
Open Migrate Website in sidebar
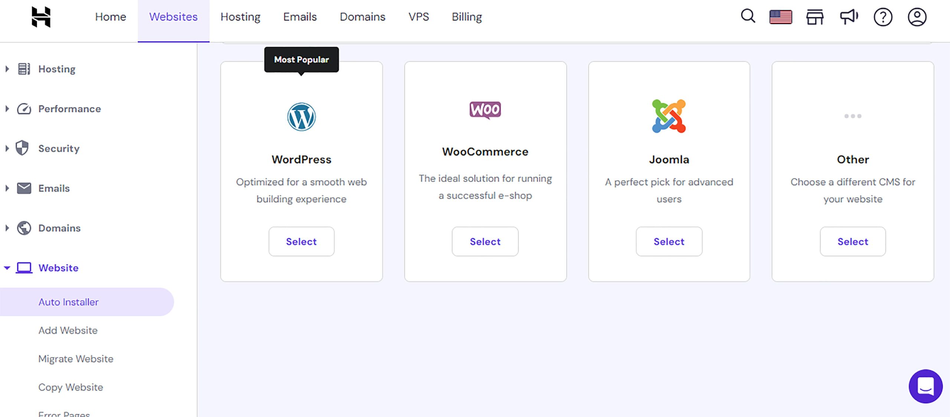coord(76,359)
